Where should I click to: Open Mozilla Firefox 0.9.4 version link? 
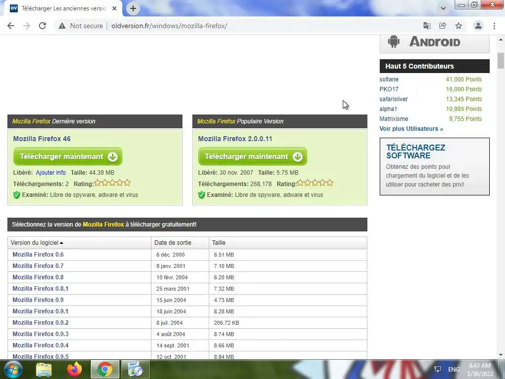coord(40,345)
